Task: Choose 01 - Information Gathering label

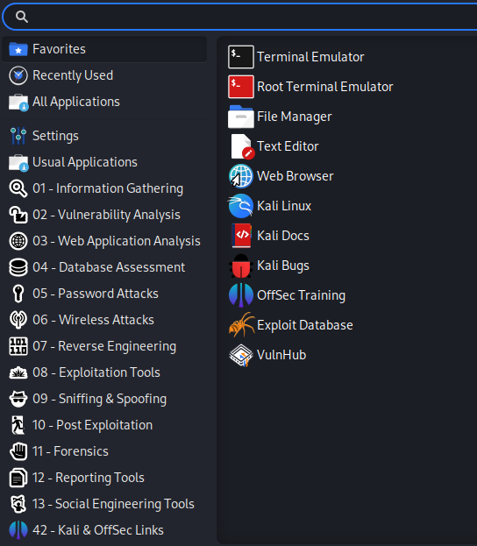Action: (108, 188)
